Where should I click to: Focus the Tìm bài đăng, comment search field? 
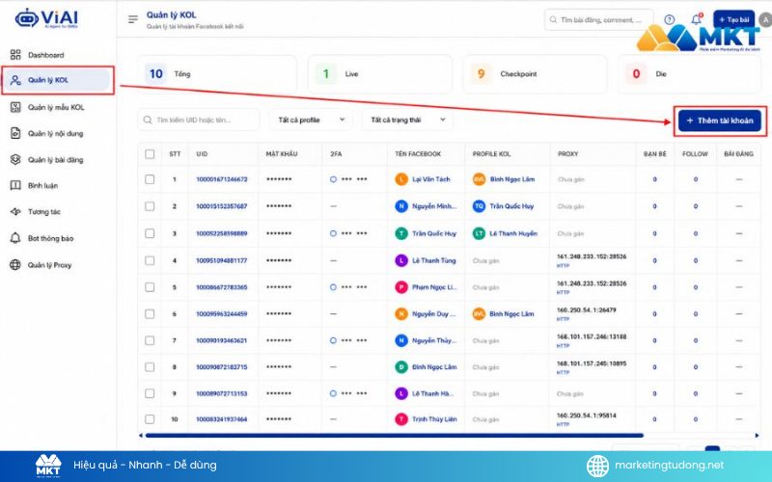(598, 19)
